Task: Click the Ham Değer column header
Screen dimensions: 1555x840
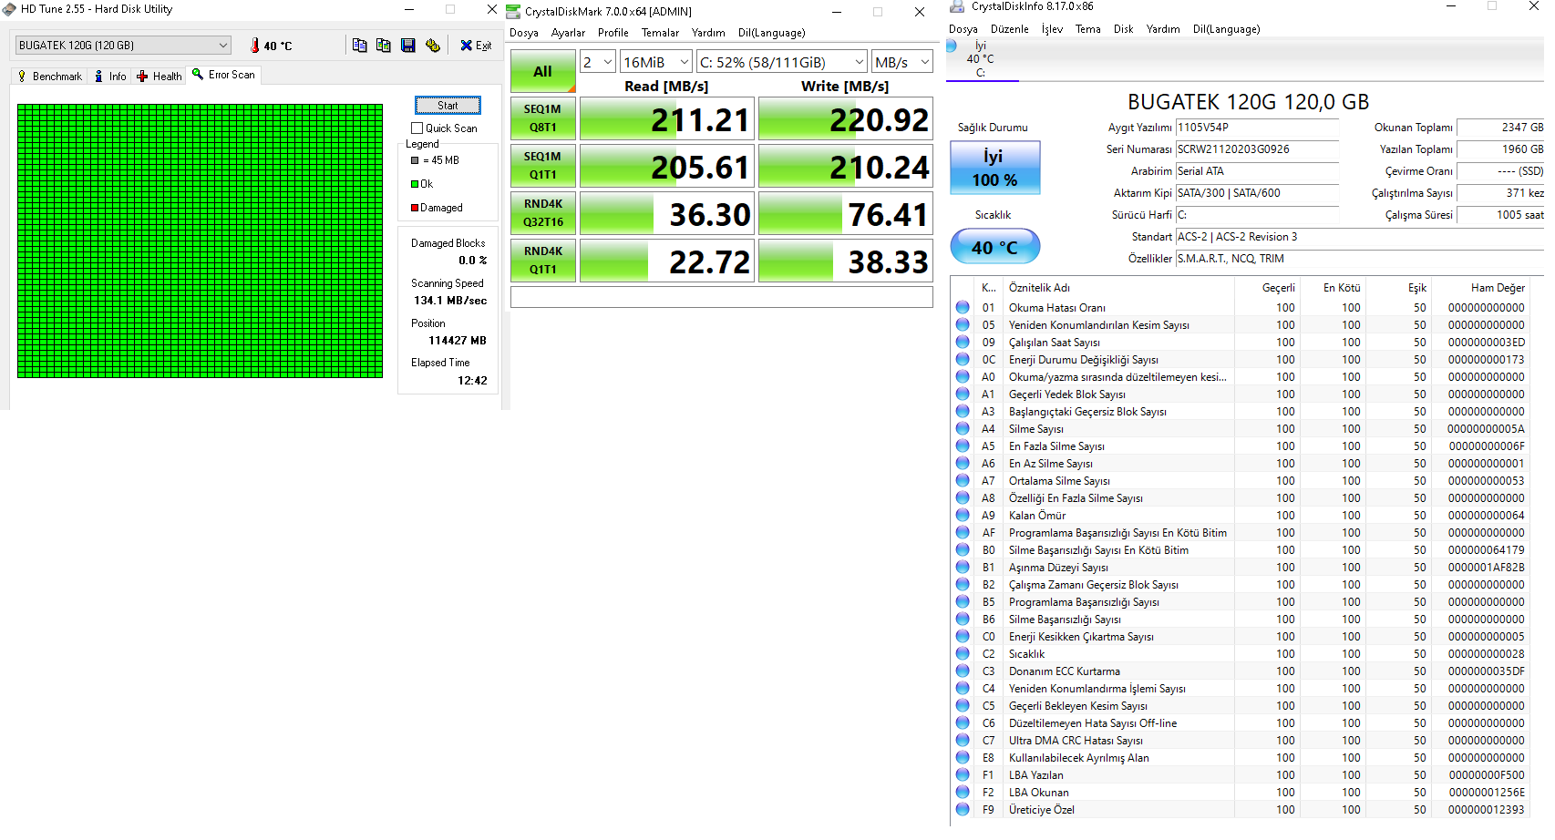Action: 1498,288
